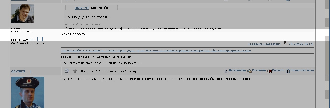Click the network icon beside the IP address
The image size is (330, 108).
285,43
